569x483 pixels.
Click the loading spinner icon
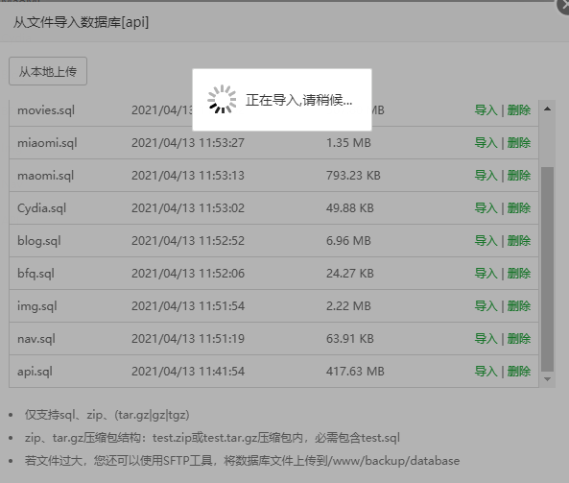222,100
